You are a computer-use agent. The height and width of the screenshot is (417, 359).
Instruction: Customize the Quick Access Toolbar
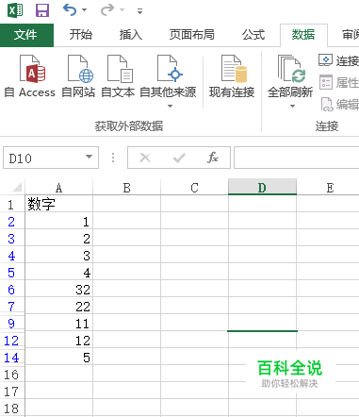point(139,11)
